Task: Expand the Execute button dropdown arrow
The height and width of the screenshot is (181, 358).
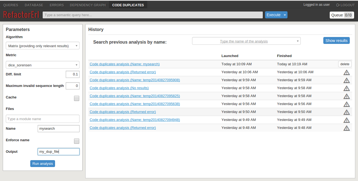Action: click(x=285, y=15)
